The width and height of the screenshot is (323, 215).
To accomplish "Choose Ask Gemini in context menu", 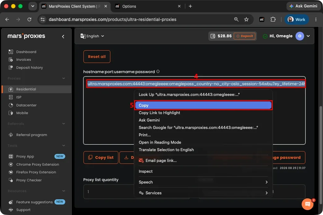I will pos(203,120).
